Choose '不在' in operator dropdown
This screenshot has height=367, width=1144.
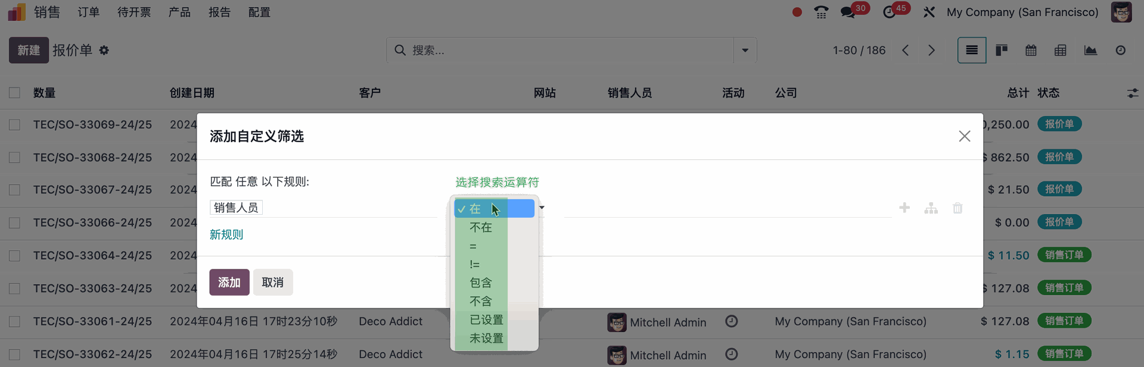point(481,227)
